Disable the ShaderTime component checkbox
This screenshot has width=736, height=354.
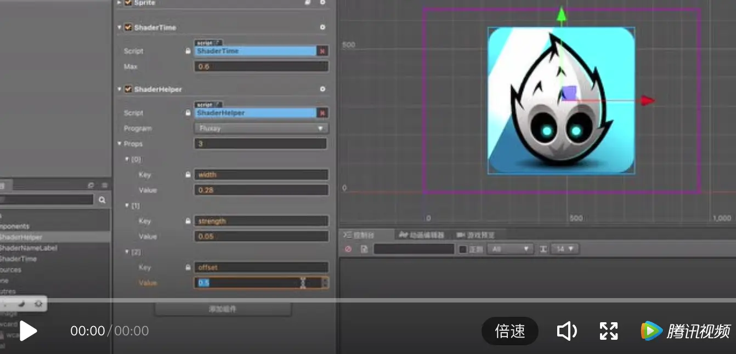point(128,27)
